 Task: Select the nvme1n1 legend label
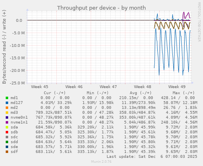click(19, 122)
